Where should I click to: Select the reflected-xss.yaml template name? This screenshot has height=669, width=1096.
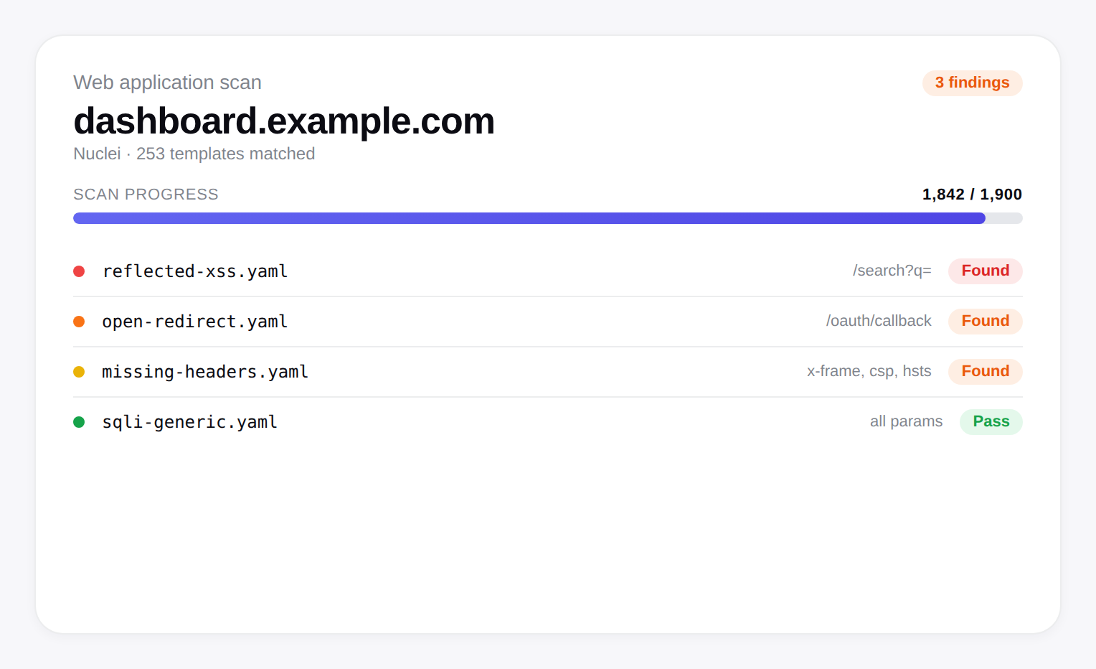click(195, 271)
